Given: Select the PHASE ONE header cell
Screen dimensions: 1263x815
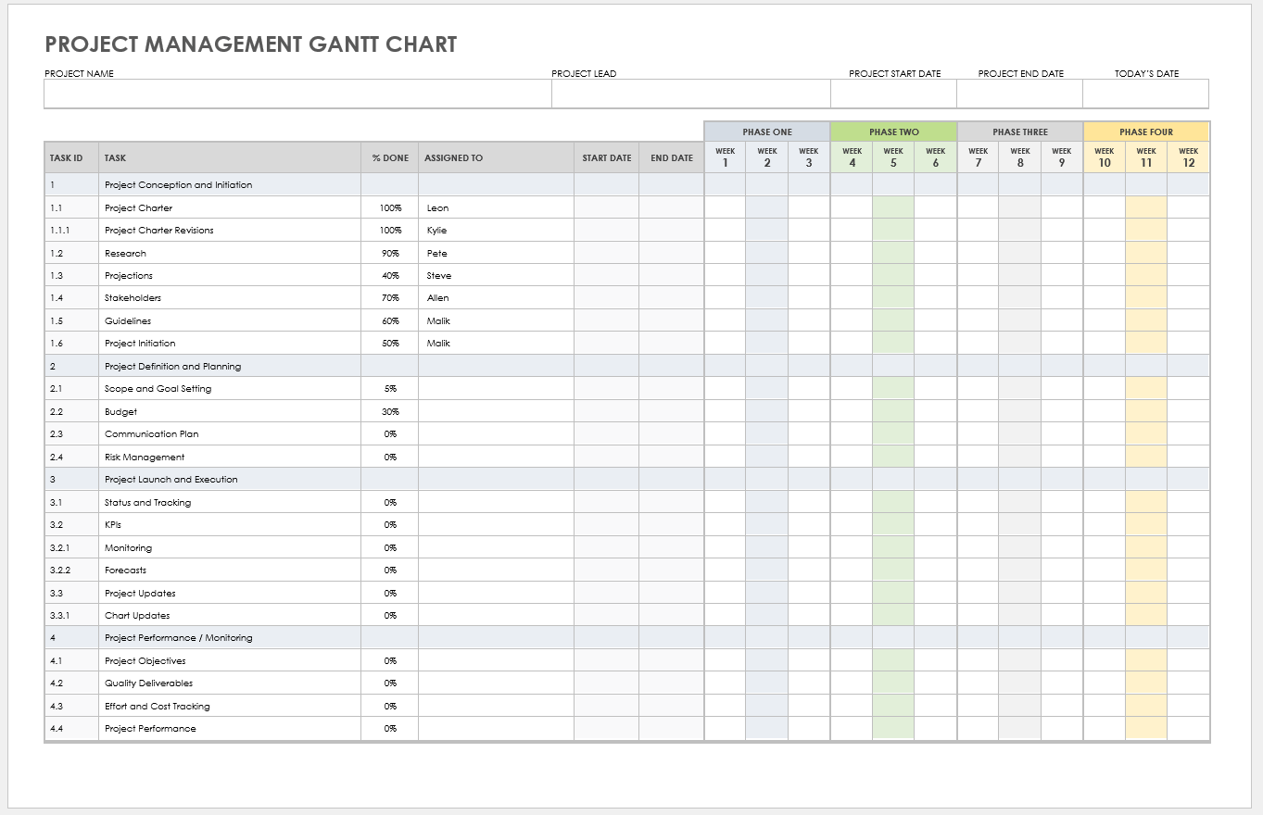Looking at the screenshot, I should 766,132.
